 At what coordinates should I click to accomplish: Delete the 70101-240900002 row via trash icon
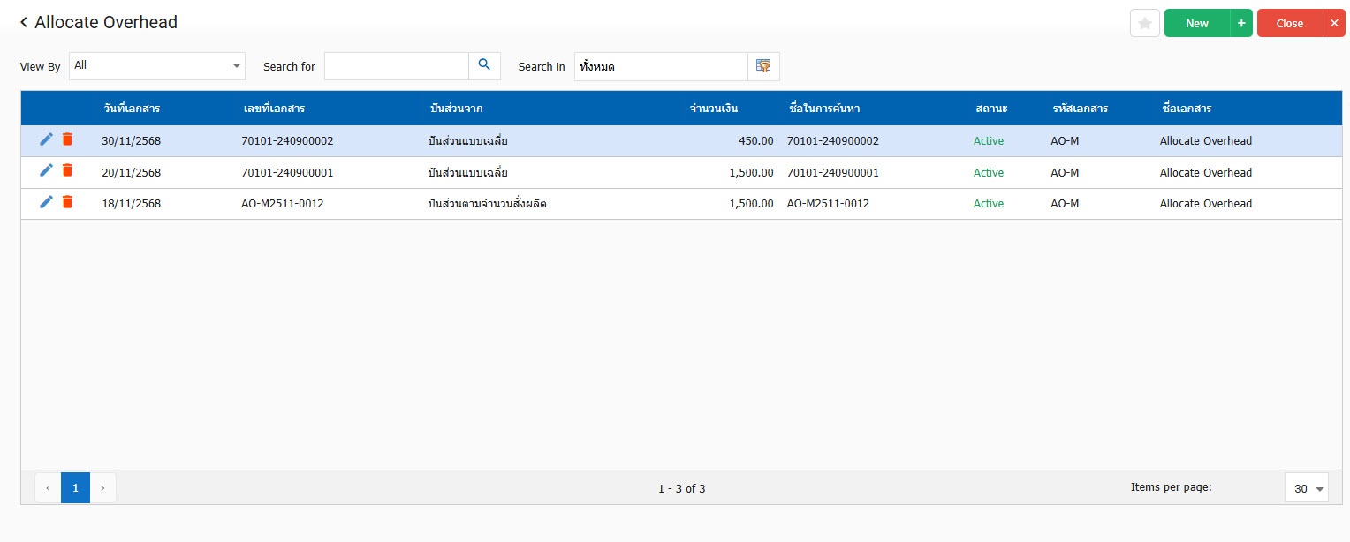pos(67,139)
